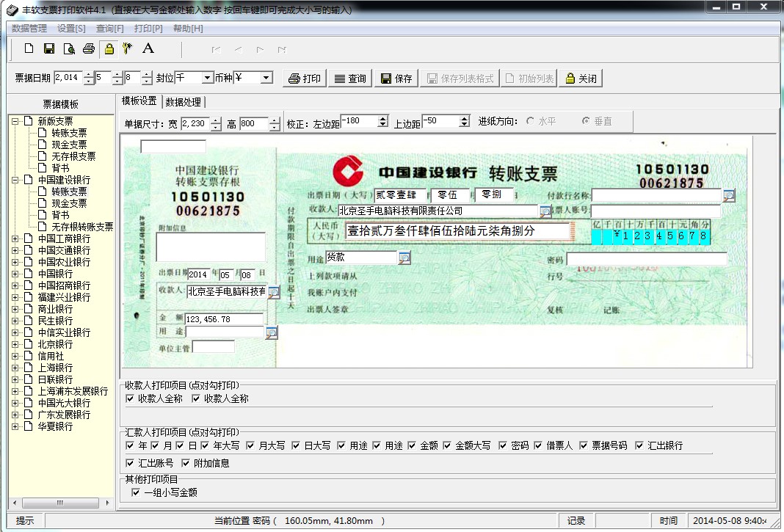Screen dimensions: 784x532
Task: Switch to the 模板设置 tab
Action: click(139, 101)
